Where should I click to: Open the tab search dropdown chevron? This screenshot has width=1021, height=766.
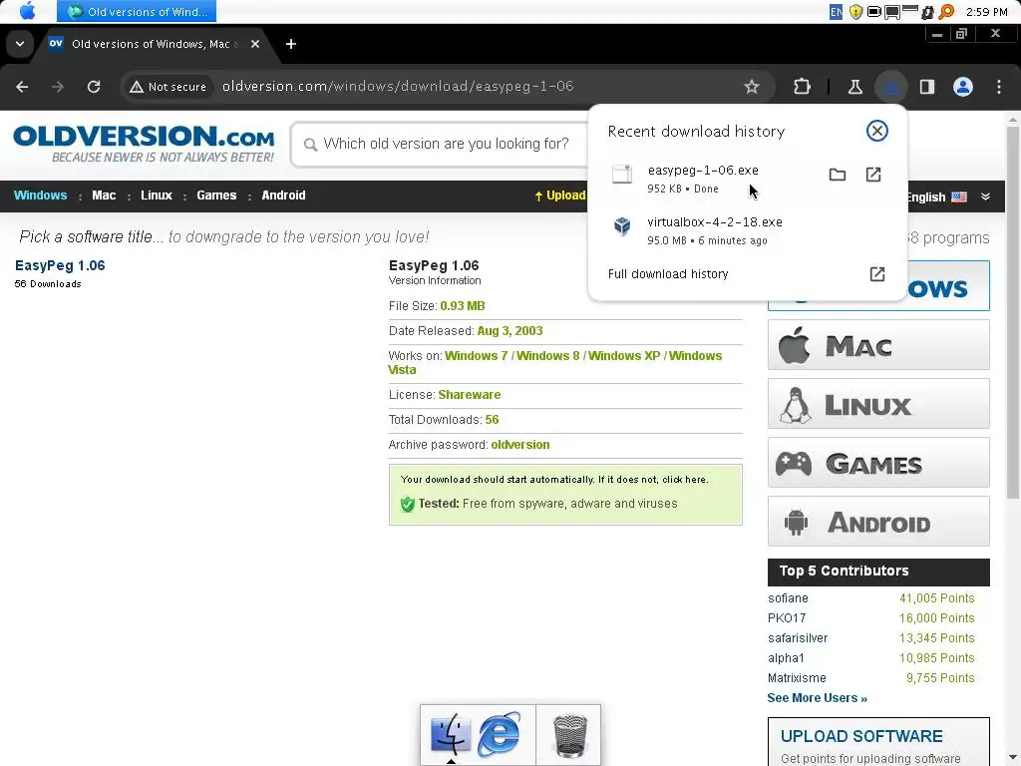point(20,44)
